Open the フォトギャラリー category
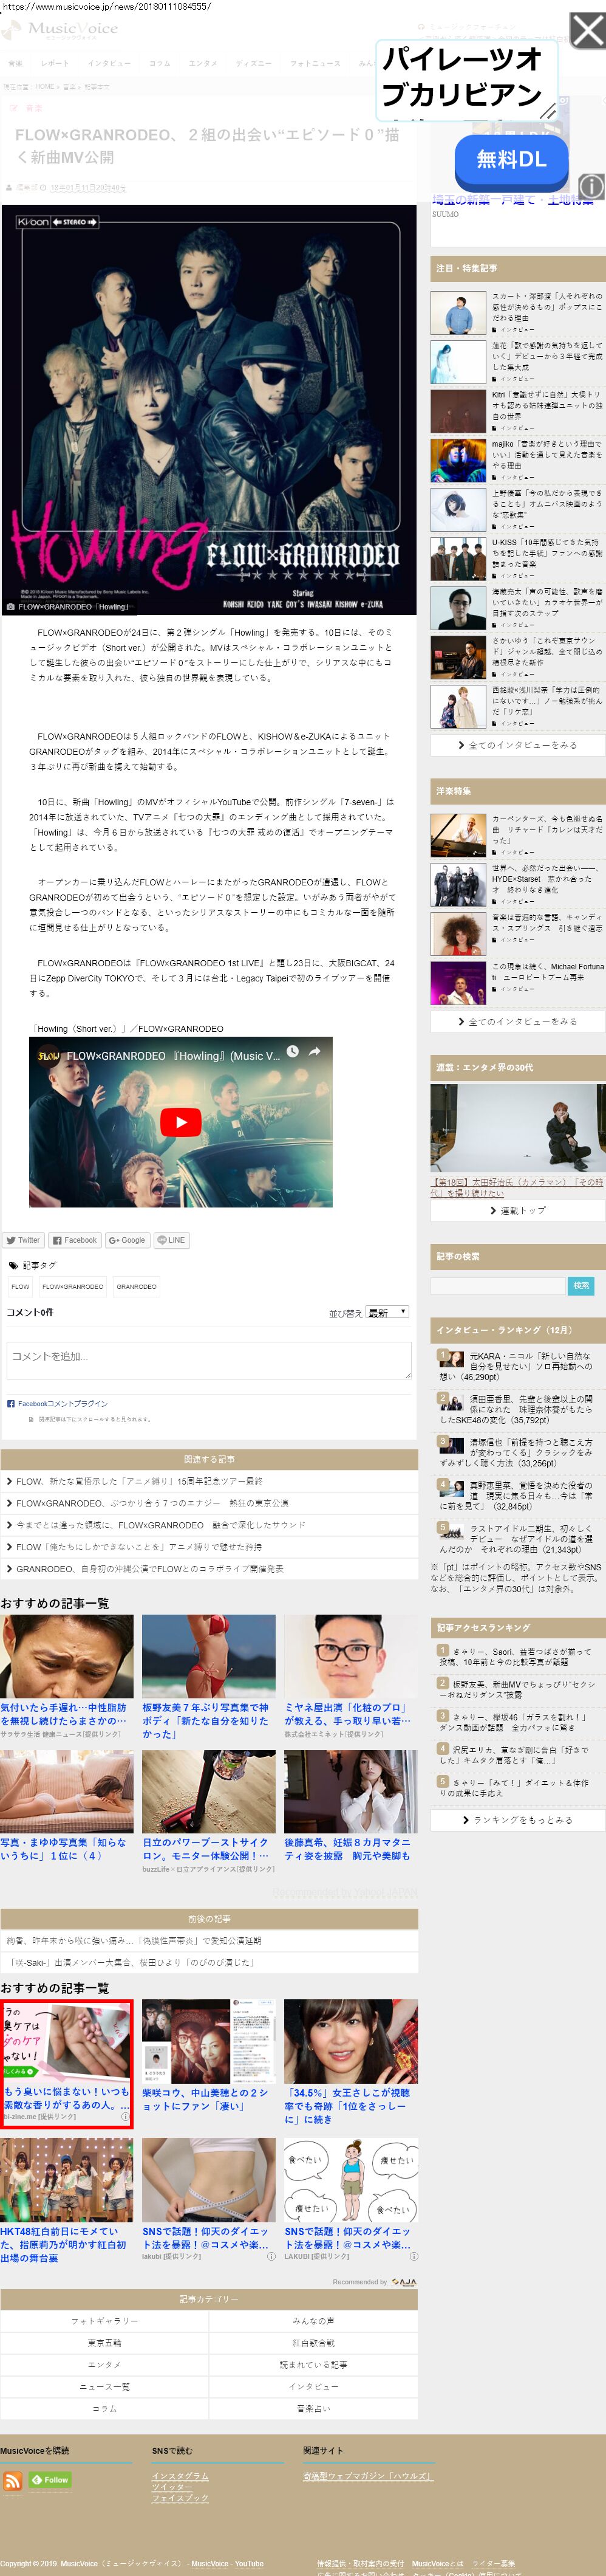 [x=104, y=2320]
